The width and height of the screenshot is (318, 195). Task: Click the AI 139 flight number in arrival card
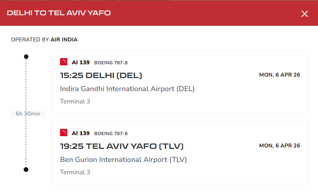[80, 133]
